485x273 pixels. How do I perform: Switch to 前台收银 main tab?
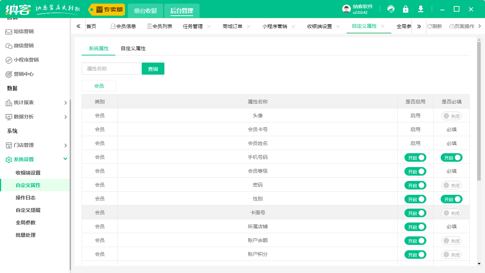(146, 11)
